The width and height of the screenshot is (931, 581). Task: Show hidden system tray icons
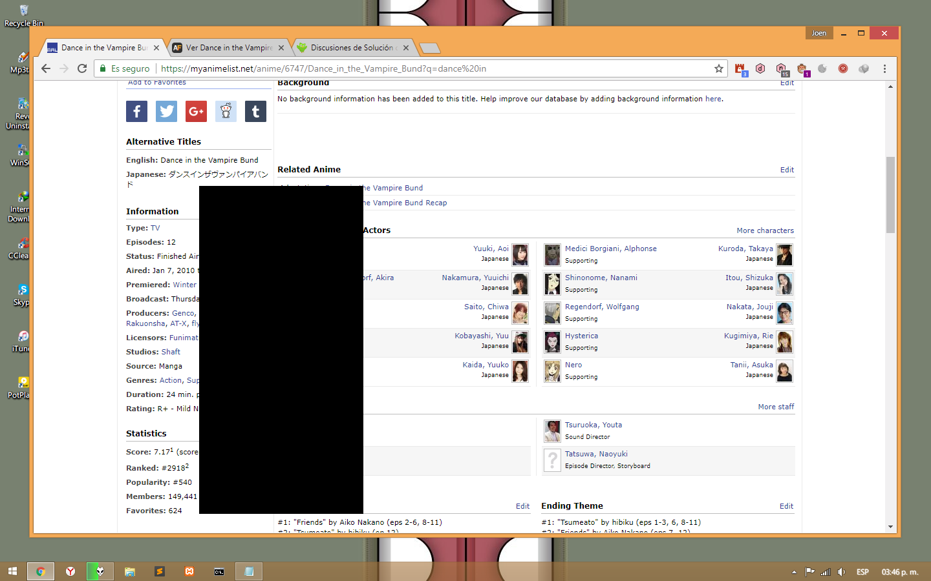click(x=794, y=572)
